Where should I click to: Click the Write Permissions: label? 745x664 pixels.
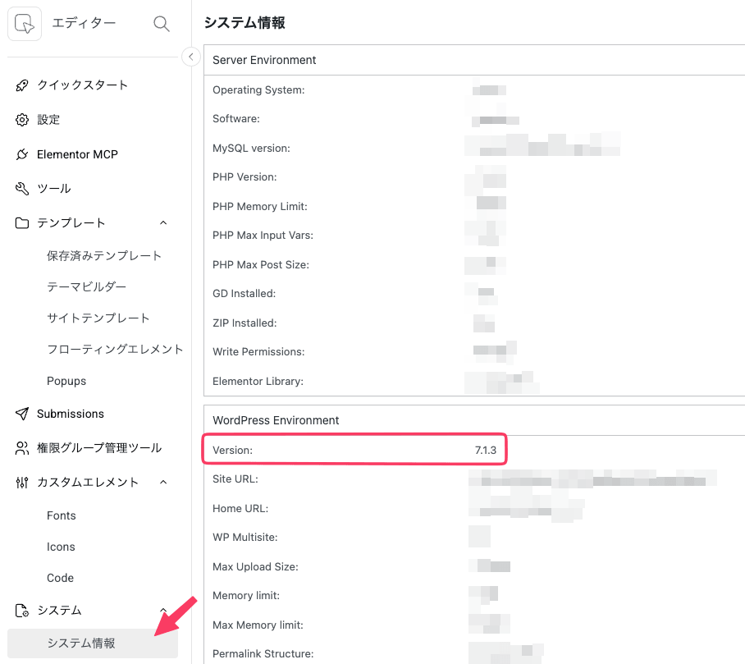coord(258,352)
